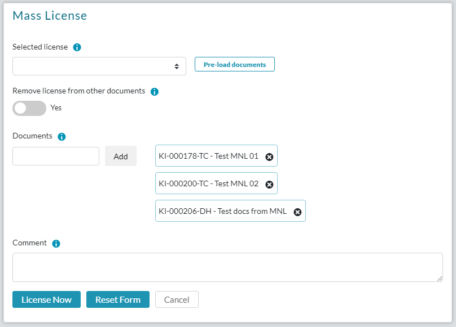The image size is (456, 327).
Task: Click the Reset Form button
Action: point(118,299)
